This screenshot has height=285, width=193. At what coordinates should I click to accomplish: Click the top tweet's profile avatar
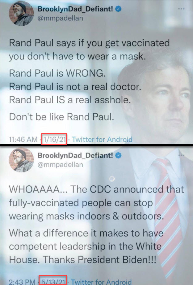21,13
